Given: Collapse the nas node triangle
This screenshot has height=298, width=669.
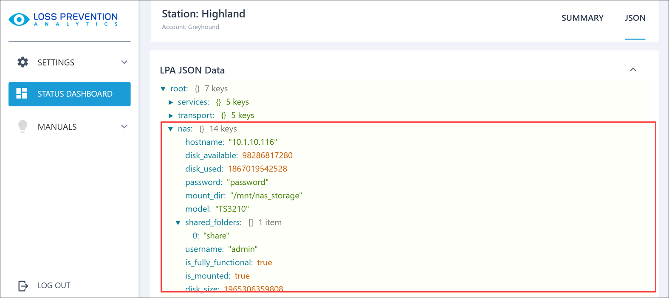Looking at the screenshot, I should 171,129.
